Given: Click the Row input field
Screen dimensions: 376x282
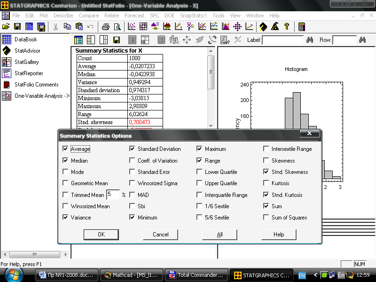Looking at the screenshot, I should pos(345,40).
